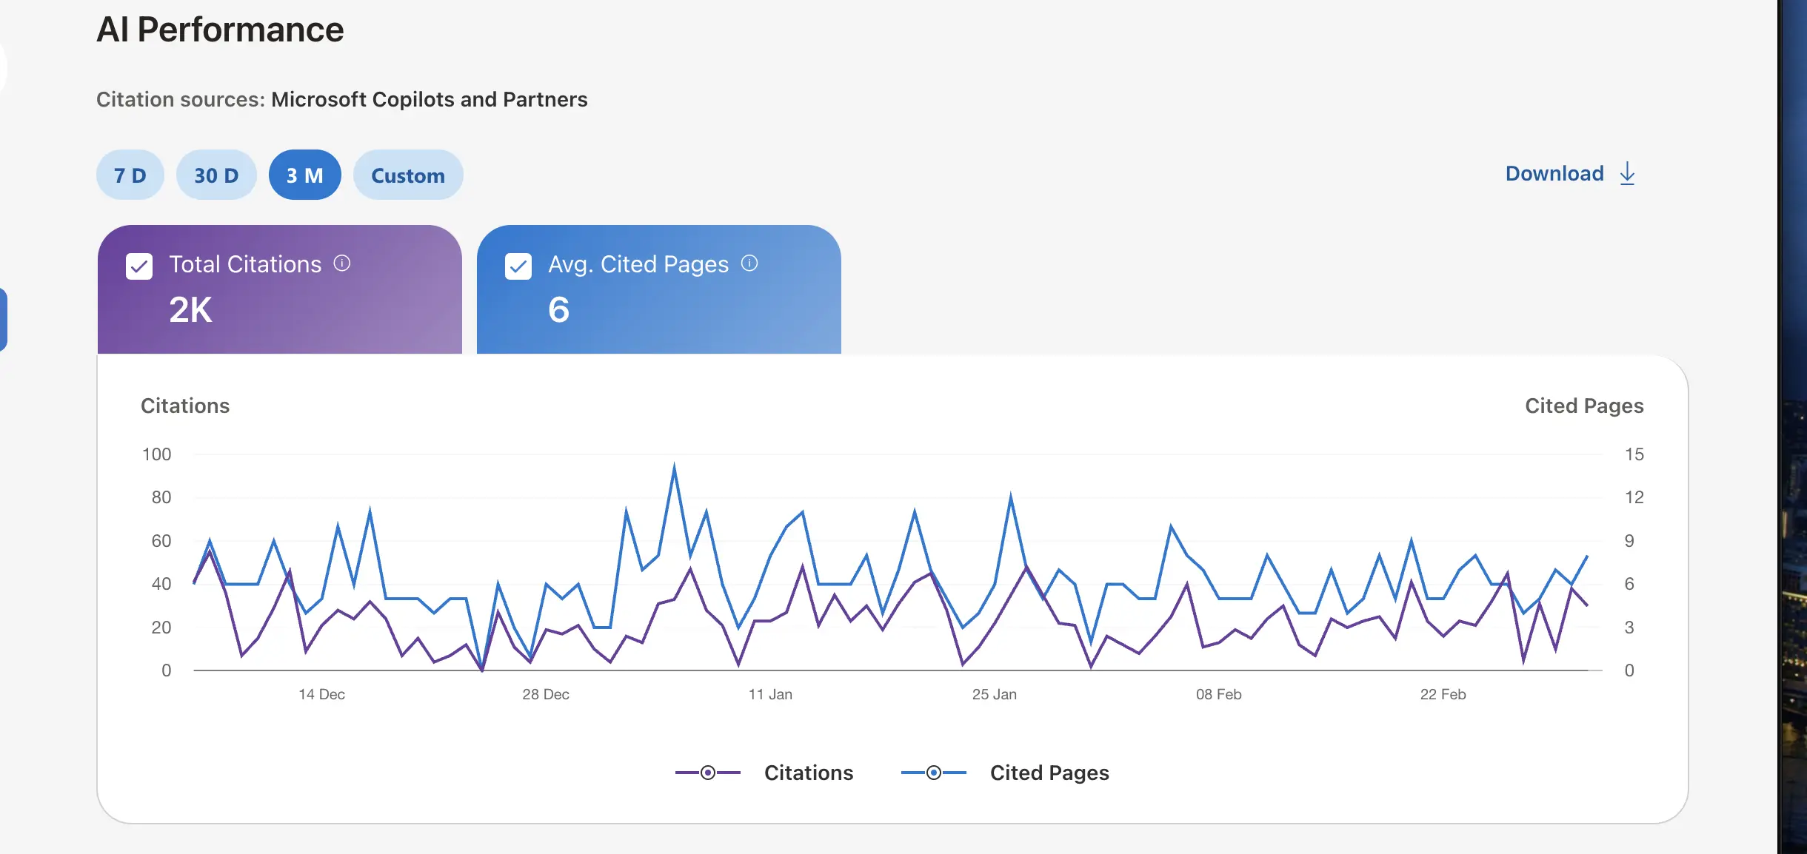Toggle the Cited Pages series visibility
Screen dimensions: 1807x854
(1049, 772)
